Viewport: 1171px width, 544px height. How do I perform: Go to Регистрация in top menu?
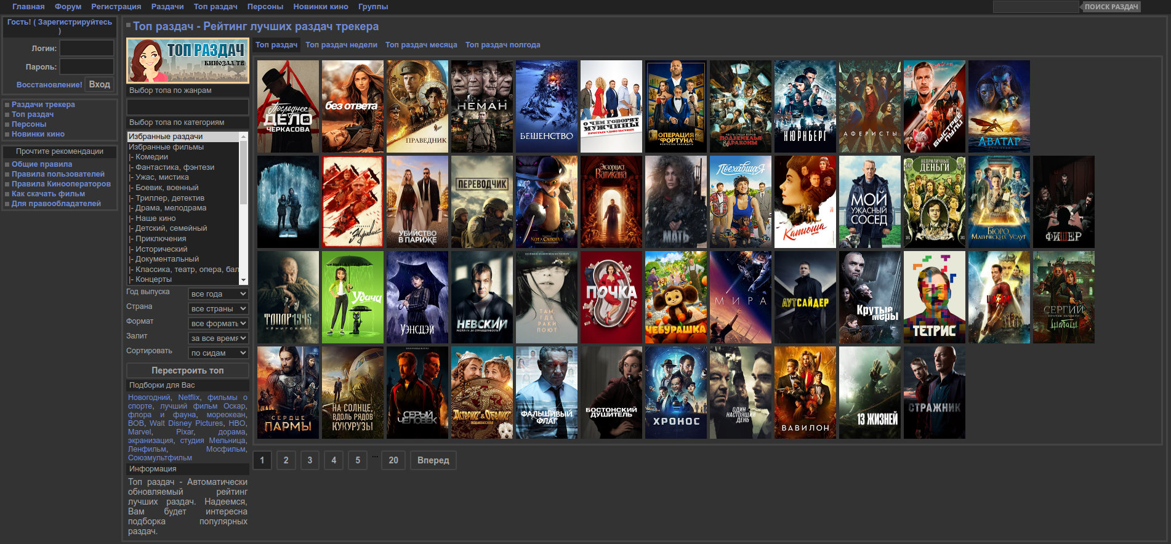pos(116,7)
